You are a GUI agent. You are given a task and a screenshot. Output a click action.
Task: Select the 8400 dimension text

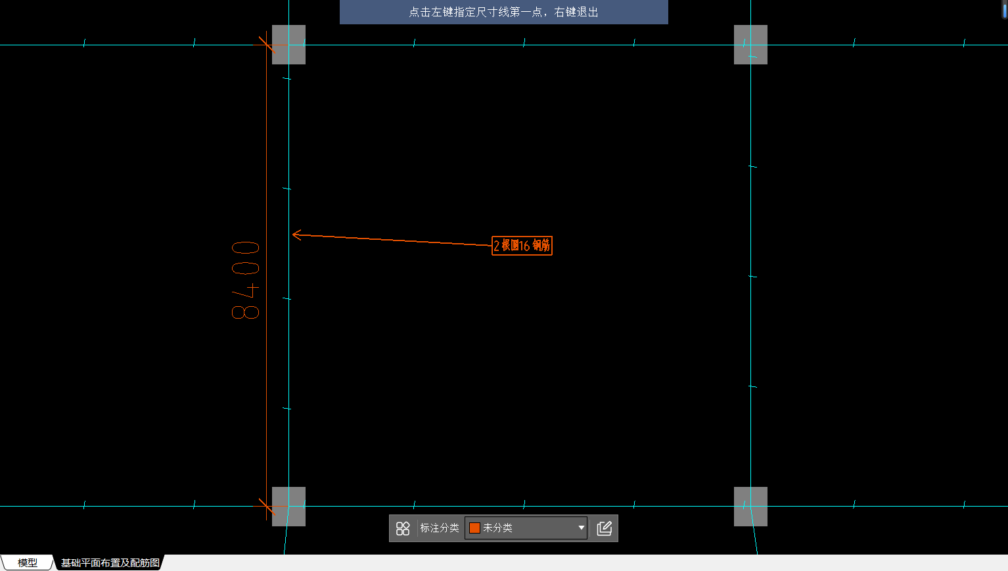(x=246, y=280)
